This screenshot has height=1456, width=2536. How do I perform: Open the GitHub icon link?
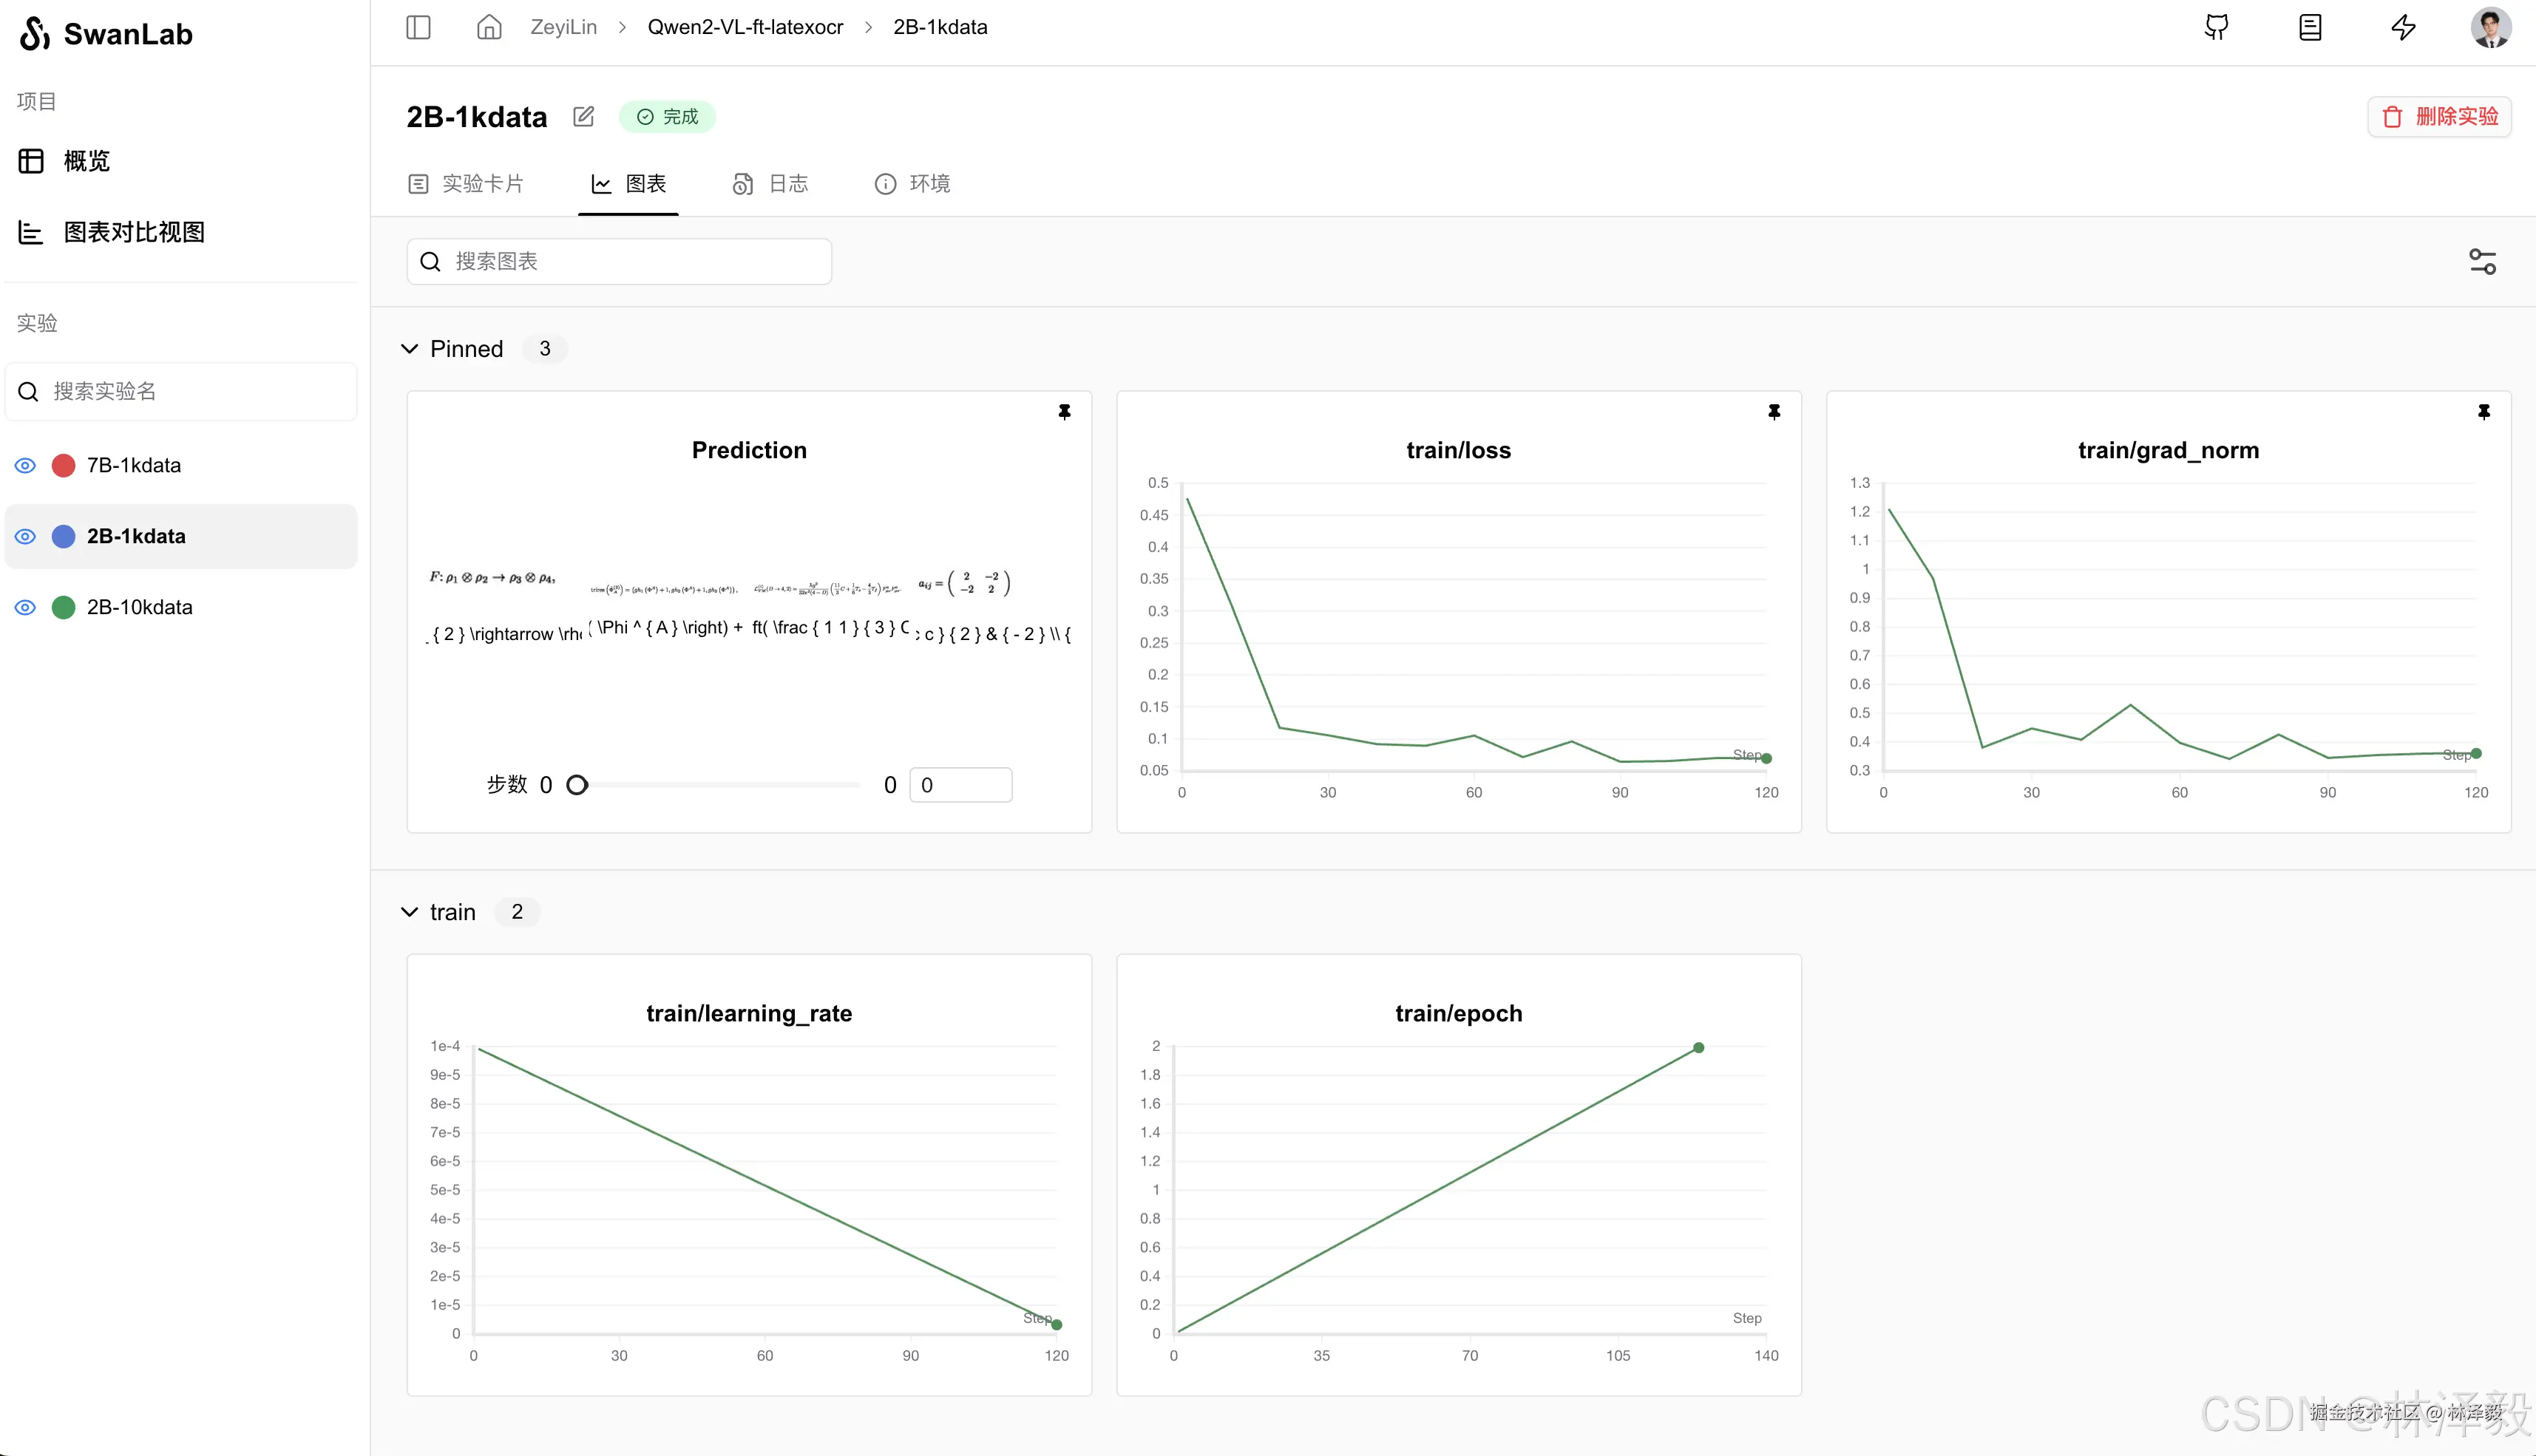(x=2216, y=27)
